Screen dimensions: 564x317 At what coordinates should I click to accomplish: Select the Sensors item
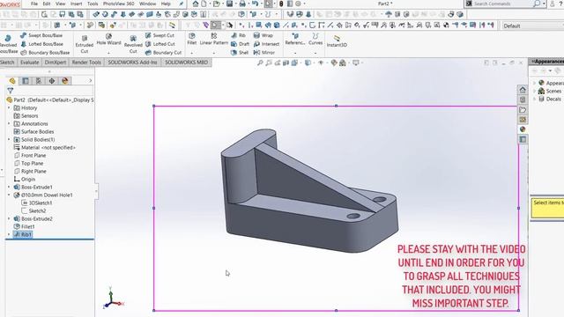point(26,115)
